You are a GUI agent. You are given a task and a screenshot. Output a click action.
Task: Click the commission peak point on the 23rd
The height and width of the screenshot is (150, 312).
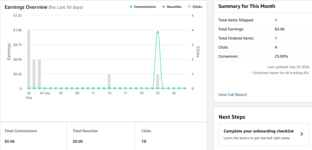point(158,32)
